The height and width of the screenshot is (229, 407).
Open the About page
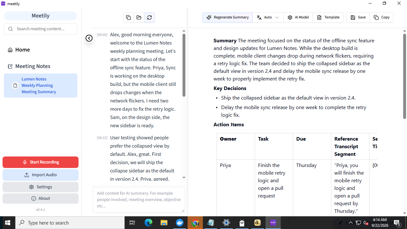[40, 198]
